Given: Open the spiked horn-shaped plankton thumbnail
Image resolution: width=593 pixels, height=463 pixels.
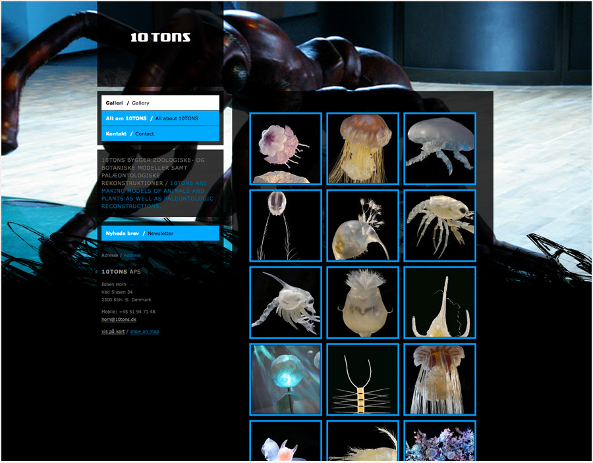Looking at the screenshot, I should tap(440, 303).
